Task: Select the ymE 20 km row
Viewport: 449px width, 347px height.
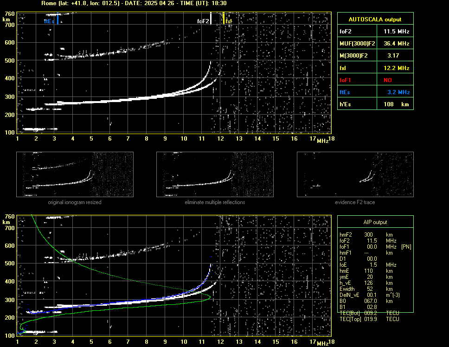Action: coord(366,277)
